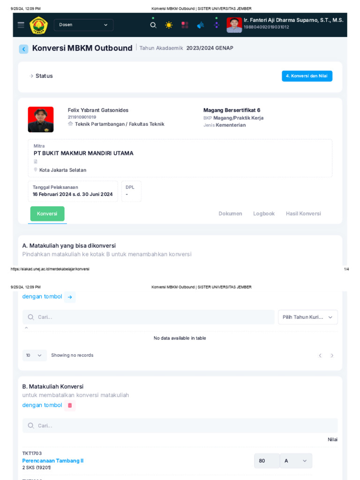This screenshot has width=360, height=480.
Task: Click the search magnifier icon in header
Action: coord(153,25)
